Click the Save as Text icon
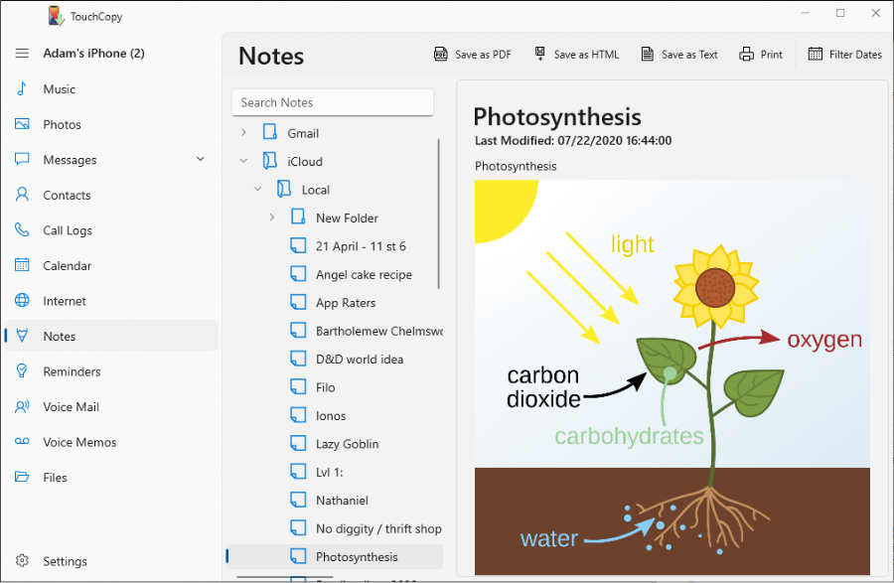This screenshot has width=894, height=583. pyautogui.click(x=648, y=55)
